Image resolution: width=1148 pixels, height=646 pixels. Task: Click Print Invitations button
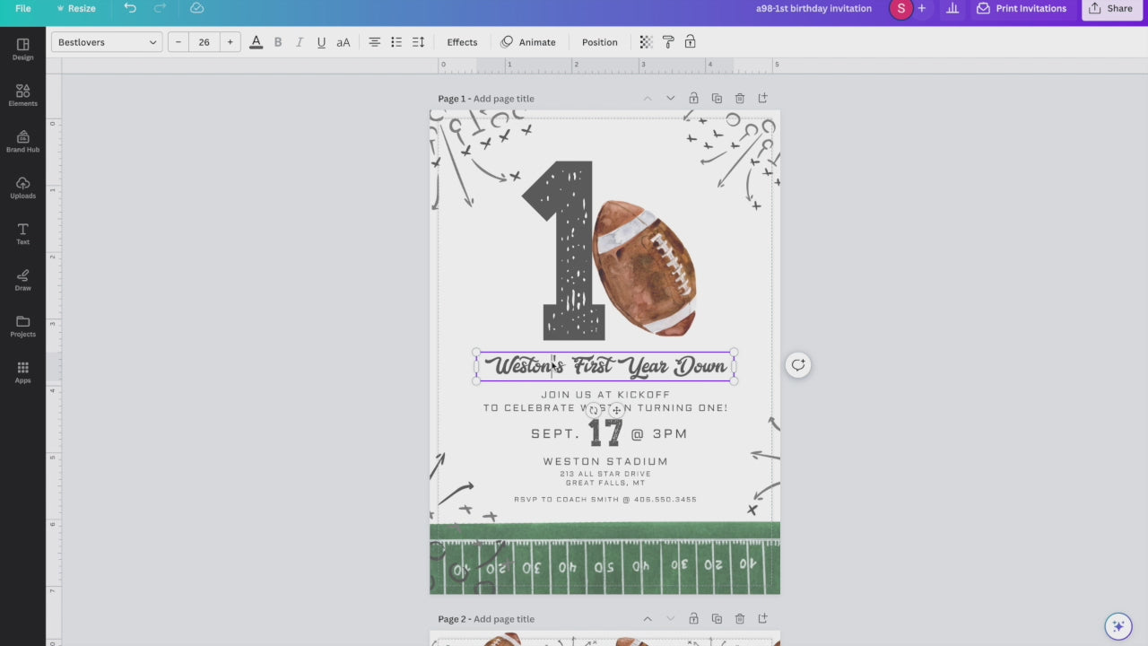click(x=1022, y=8)
